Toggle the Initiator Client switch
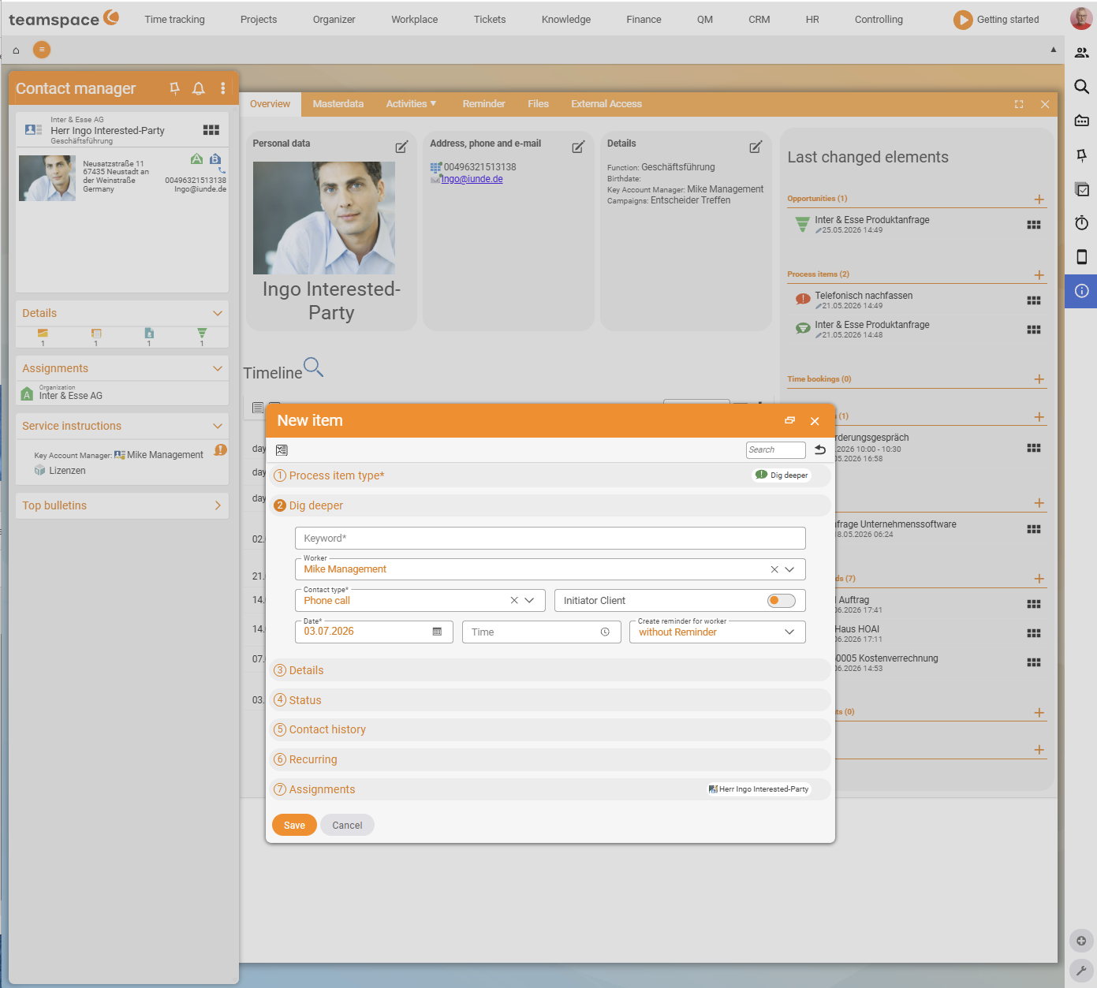The image size is (1097, 988). [782, 601]
